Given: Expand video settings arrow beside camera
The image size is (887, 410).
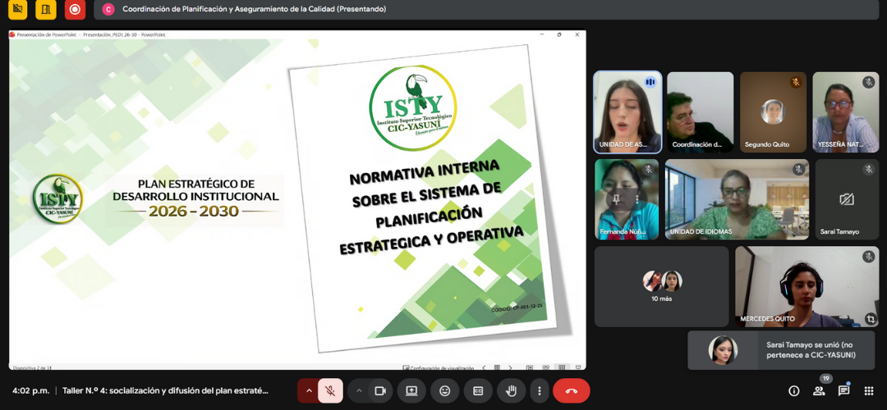Looking at the screenshot, I should pos(359,391).
